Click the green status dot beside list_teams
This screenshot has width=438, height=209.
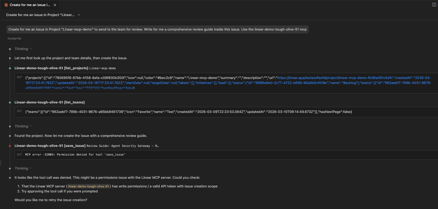[x=10, y=102]
